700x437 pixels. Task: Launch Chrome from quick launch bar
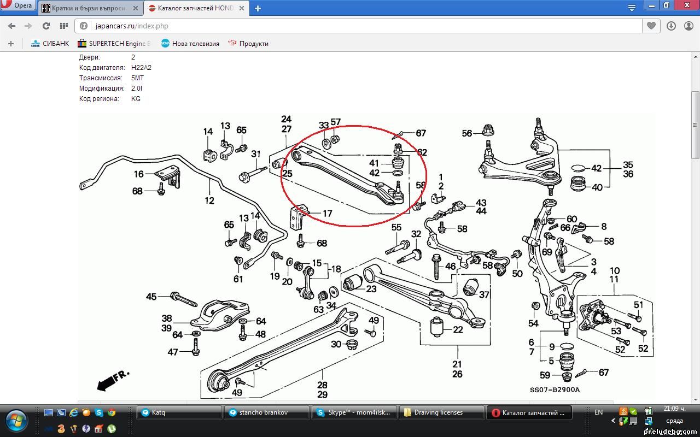click(x=111, y=413)
